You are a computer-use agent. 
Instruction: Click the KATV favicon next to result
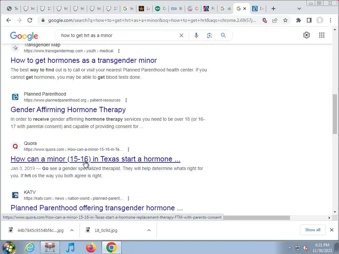click(x=15, y=195)
